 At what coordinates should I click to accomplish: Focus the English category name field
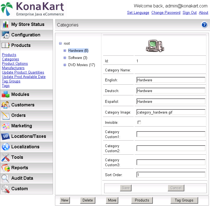[171, 80]
